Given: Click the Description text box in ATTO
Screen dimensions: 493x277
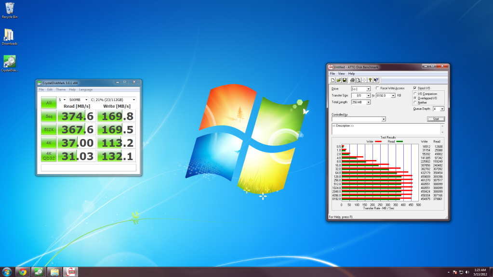Looking at the screenshot, I should click(x=386, y=128).
